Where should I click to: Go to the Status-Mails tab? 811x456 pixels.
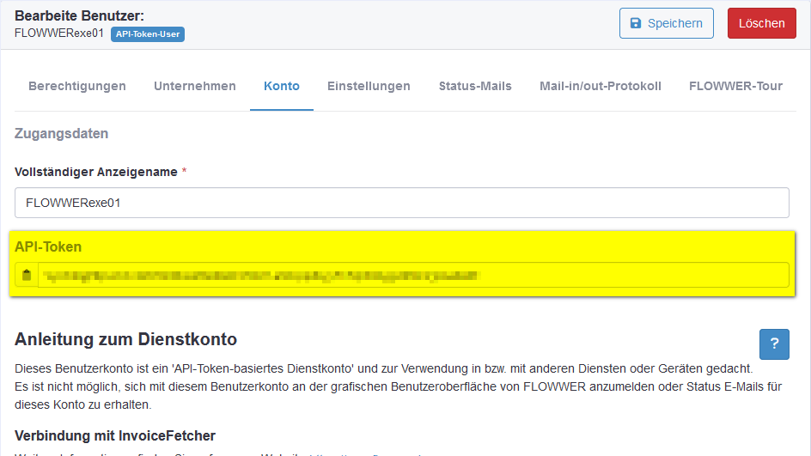tap(475, 86)
